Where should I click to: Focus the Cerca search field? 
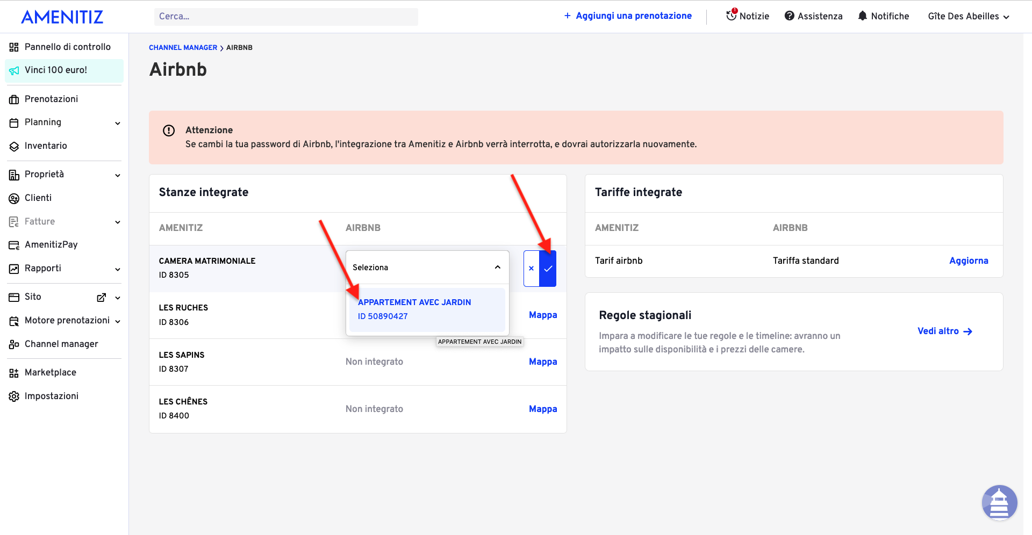[286, 16]
